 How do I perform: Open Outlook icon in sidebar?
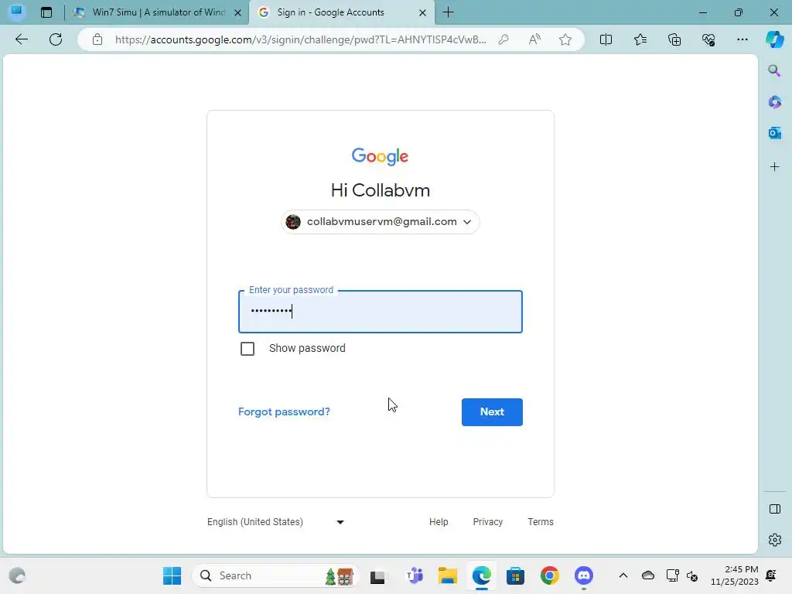774,133
